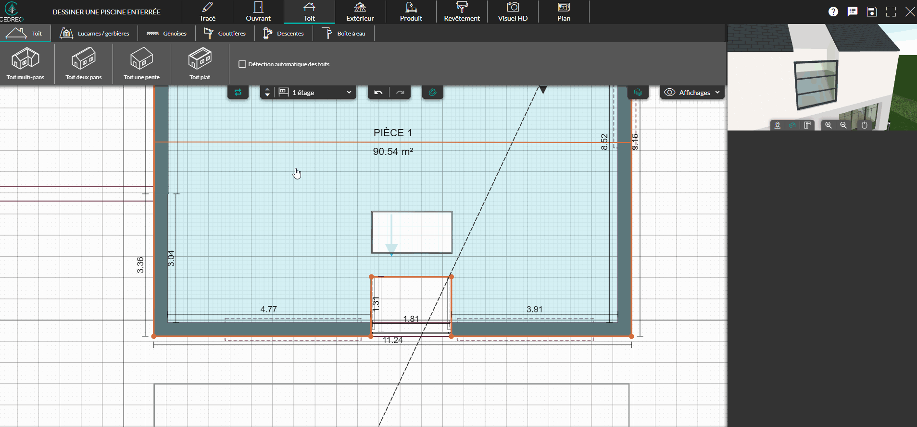Viewport: 917px width, 427px height.
Task: Choose the Toit deux pans roof
Action: pos(84,63)
